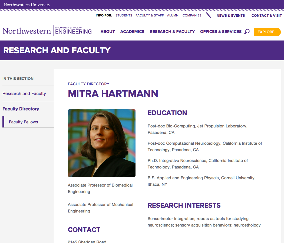Click the FACULTY DIRECTORY breadcrumb

[88, 84]
